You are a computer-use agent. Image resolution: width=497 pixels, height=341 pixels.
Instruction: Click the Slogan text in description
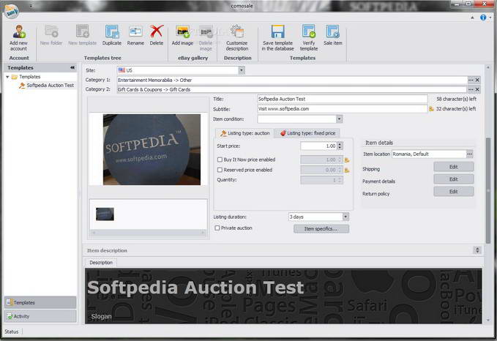click(101, 316)
